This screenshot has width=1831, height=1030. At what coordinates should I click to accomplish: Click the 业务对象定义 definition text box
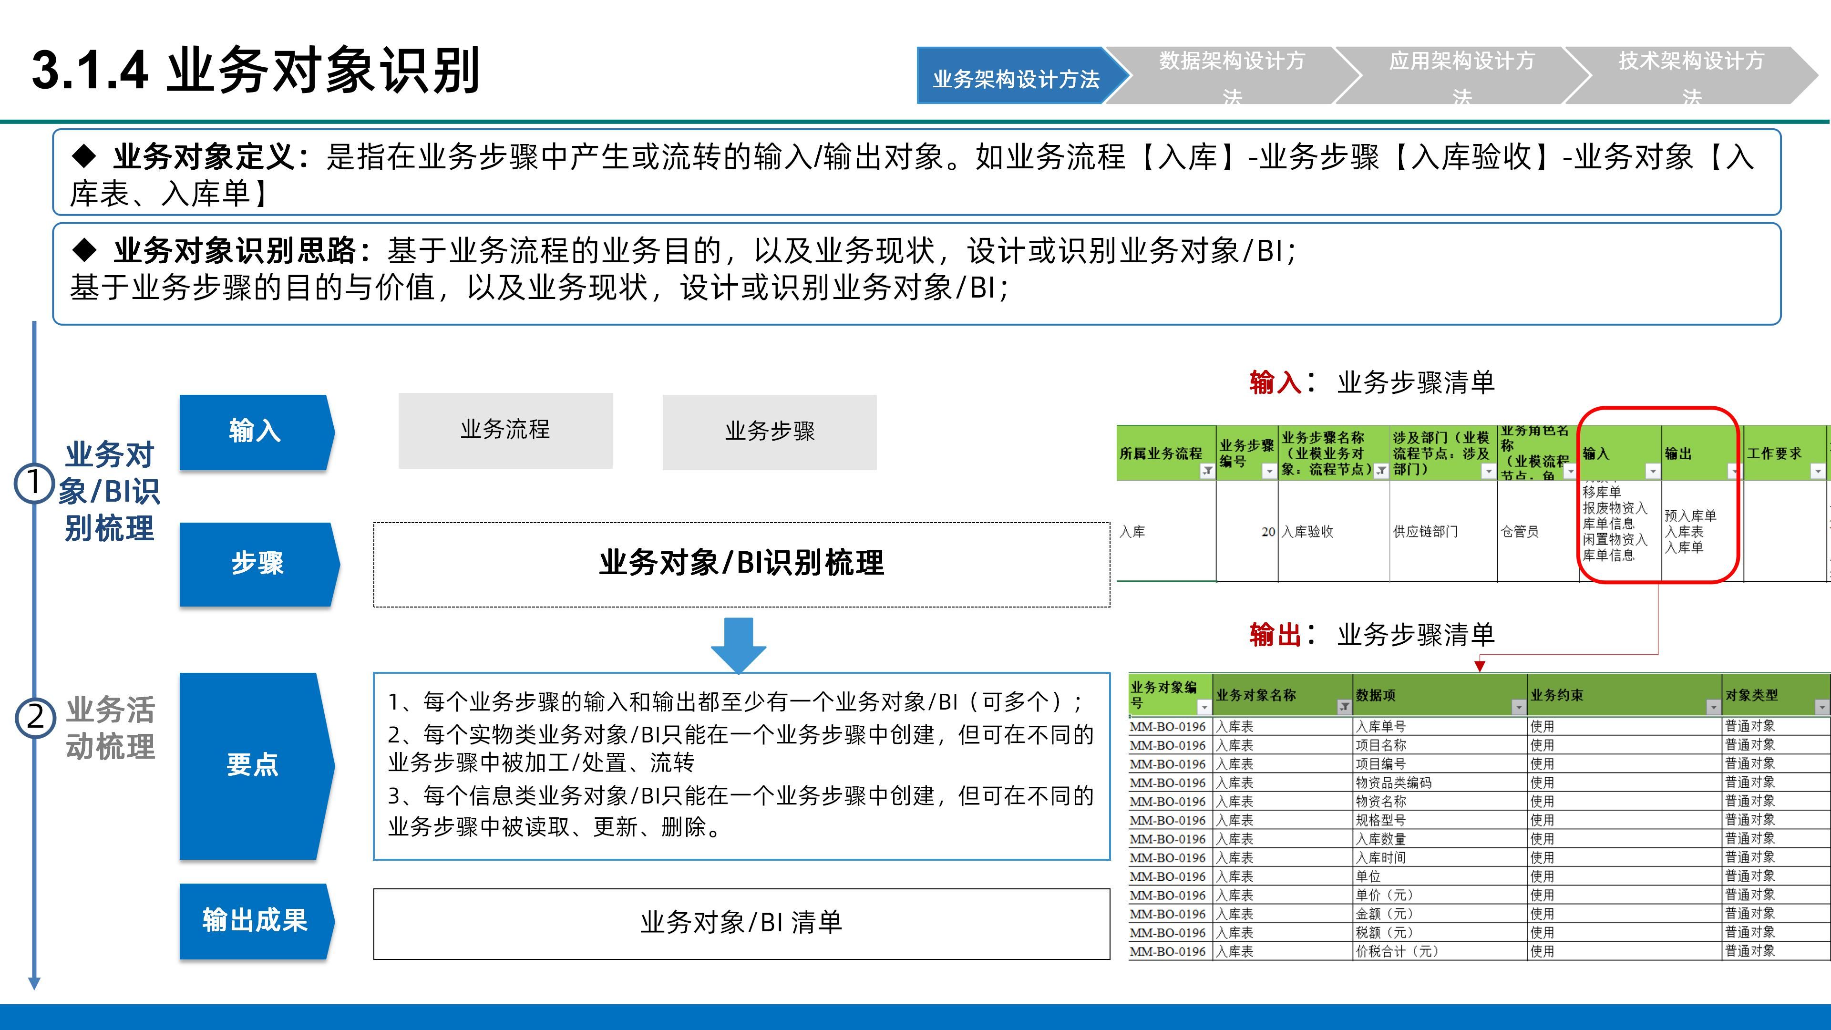917,172
